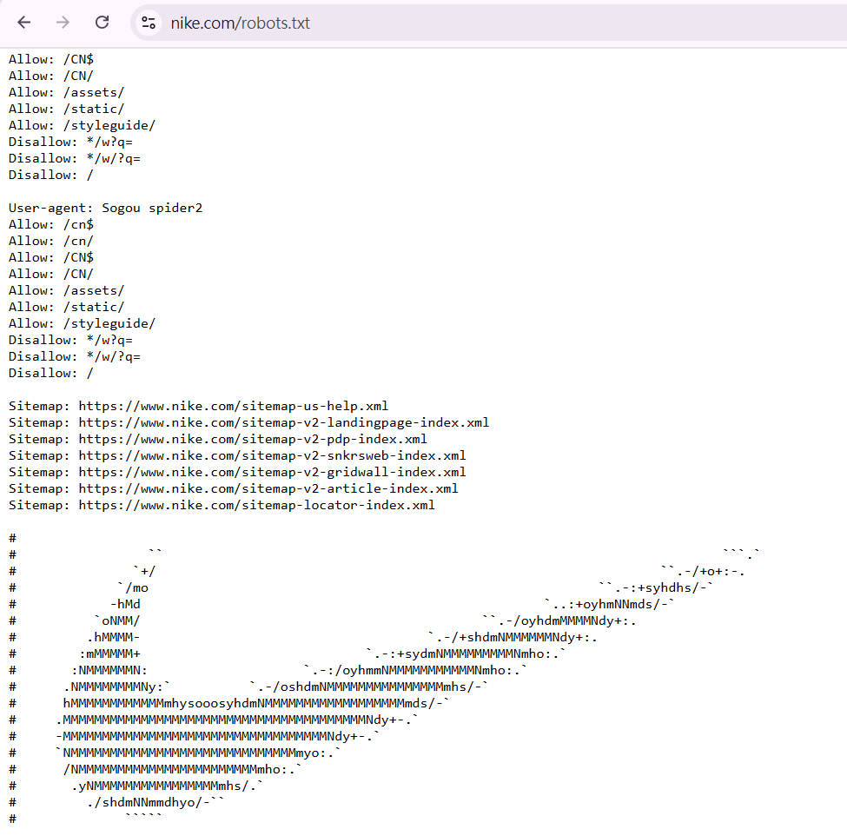Go back to the previous page

(24, 22)
